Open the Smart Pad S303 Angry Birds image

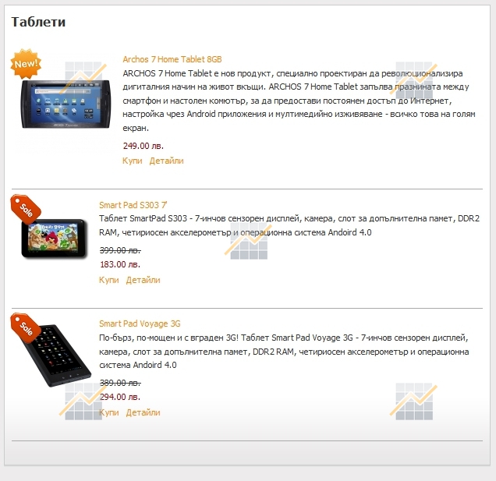54,238
